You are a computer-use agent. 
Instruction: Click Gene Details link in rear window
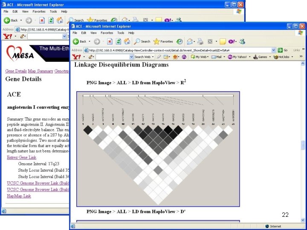[16, 71]
